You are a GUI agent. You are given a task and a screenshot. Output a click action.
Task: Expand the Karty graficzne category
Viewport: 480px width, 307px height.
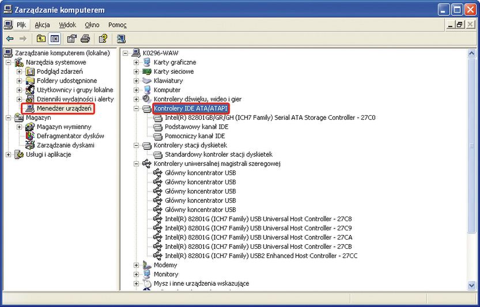coord(136,62)
